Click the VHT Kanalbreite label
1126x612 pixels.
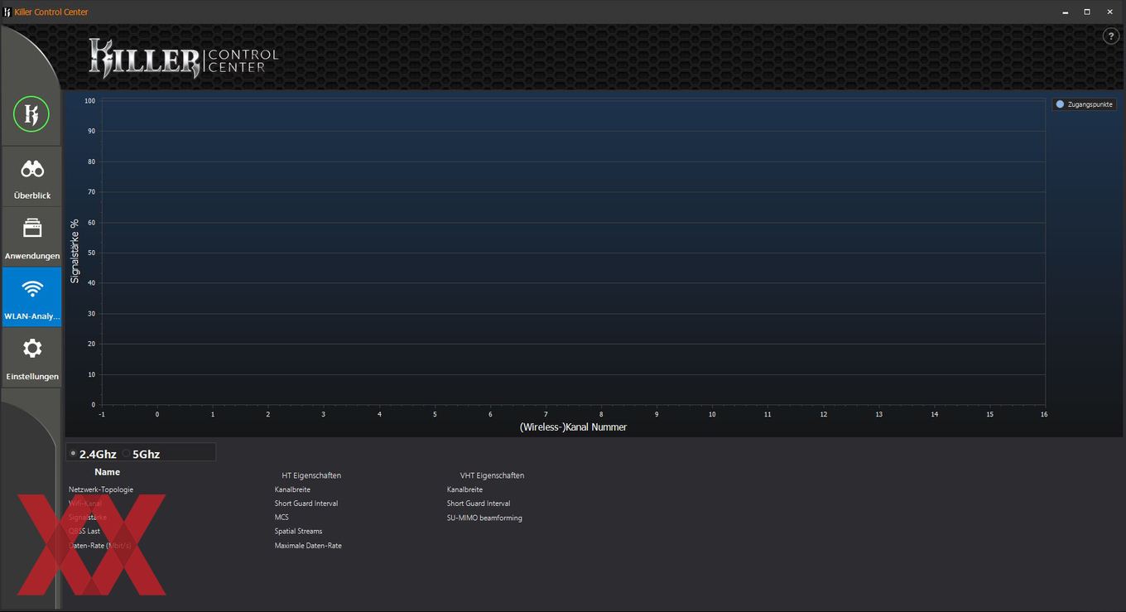[x=464, y=489]
